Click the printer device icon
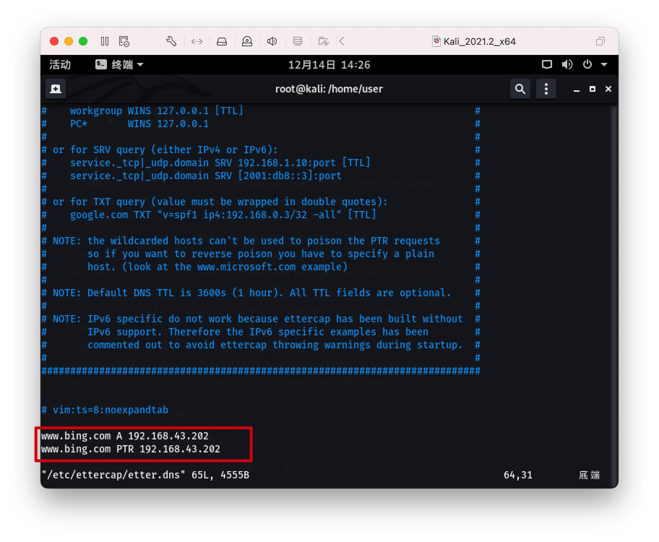Screen dimensions: 659x542 (x=298, y=42)
